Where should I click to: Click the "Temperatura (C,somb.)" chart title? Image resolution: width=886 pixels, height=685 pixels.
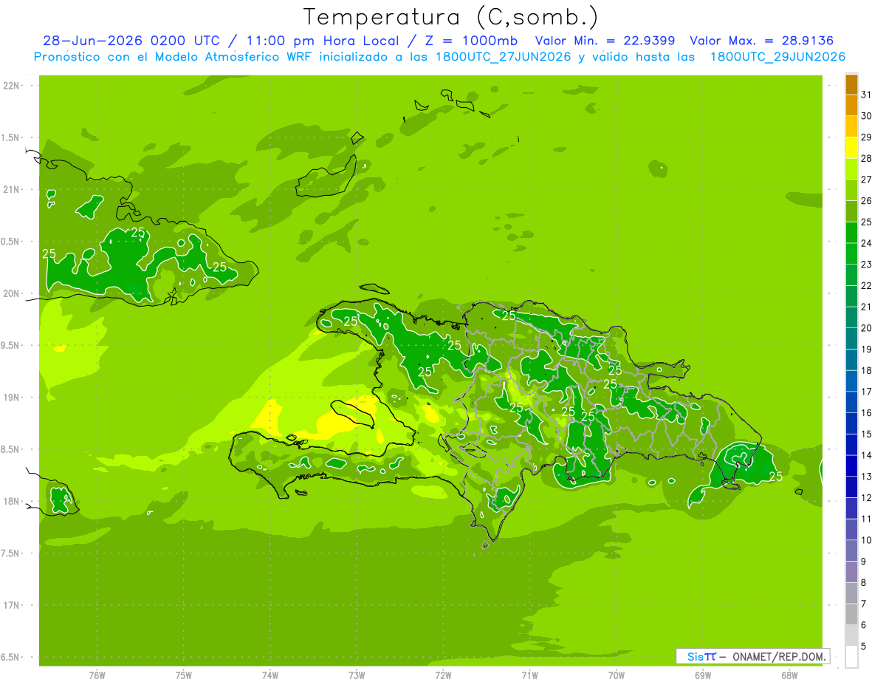tap(450, 17)
